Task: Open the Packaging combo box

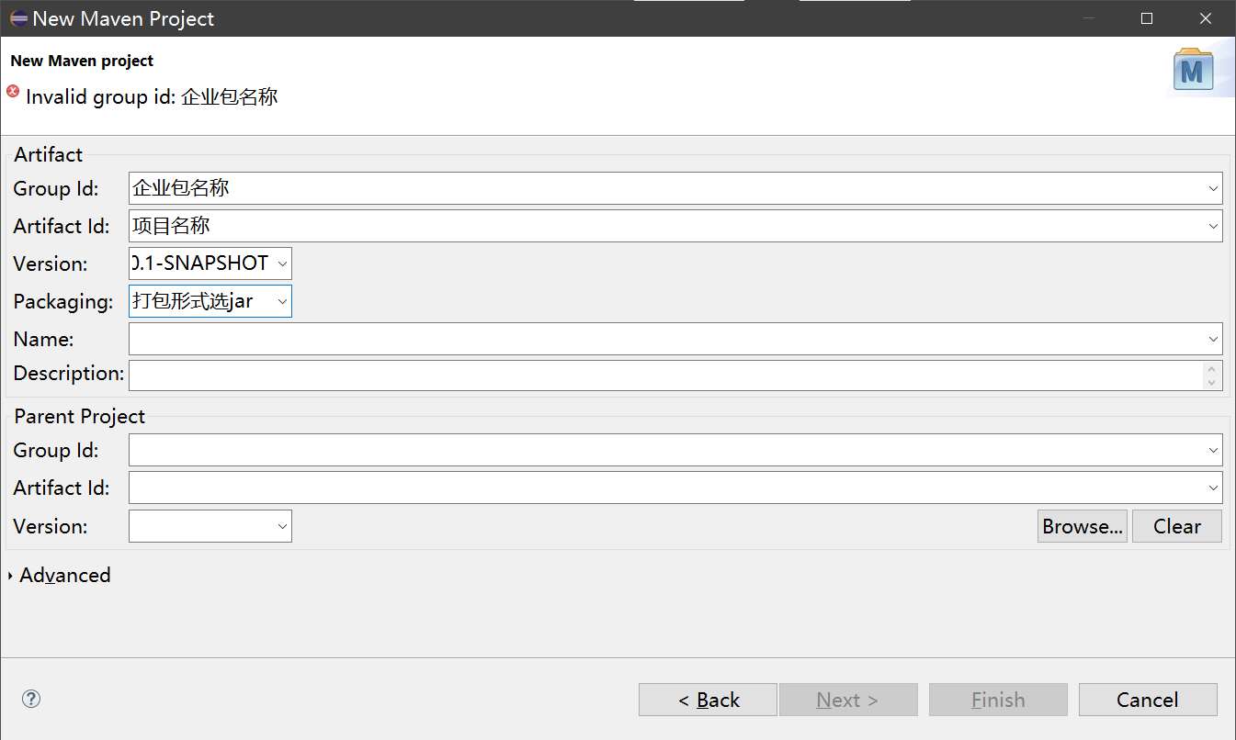Action: pos(282,302)
